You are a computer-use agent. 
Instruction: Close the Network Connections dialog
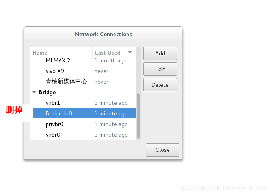coord(162,150)
